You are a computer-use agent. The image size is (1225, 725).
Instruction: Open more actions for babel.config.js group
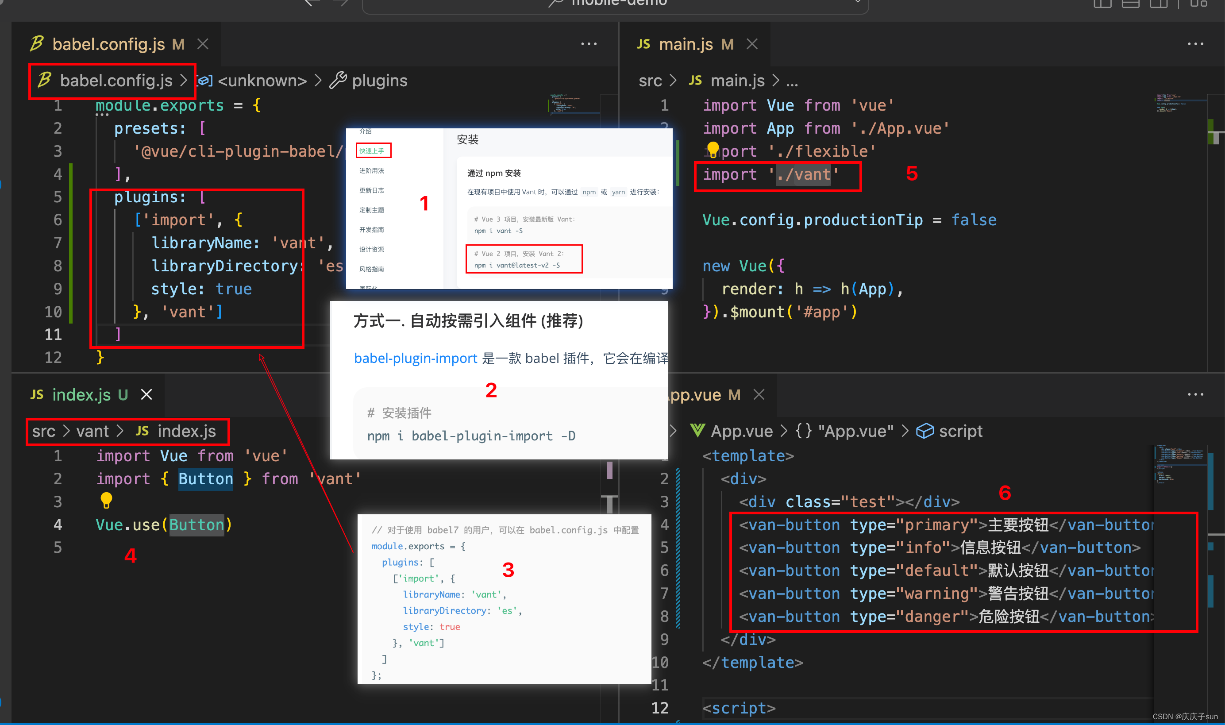coord(589,44)
